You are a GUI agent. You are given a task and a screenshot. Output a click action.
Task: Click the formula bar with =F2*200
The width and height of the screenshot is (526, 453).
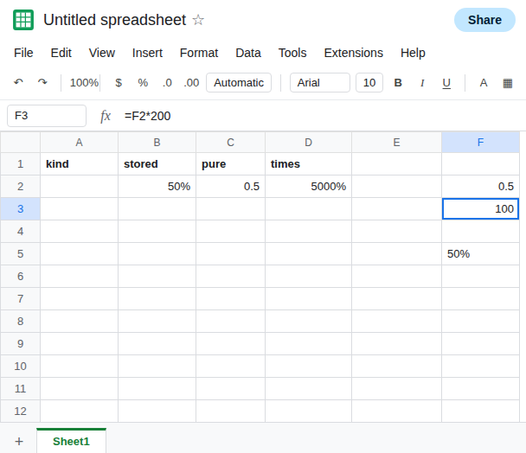click(322, 116)
